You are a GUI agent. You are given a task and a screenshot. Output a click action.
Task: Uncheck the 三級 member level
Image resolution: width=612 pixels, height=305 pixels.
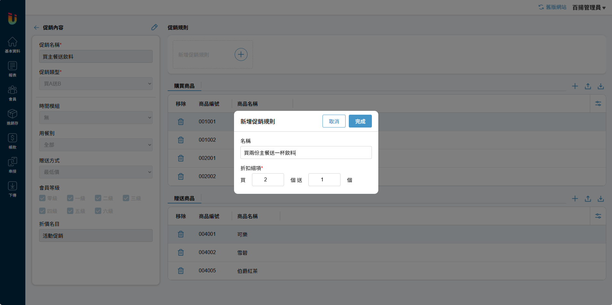(x=126, y=198)
